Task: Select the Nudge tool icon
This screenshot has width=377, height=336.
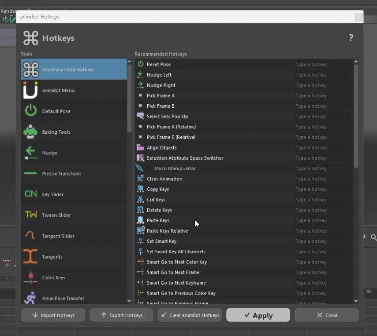Action: [30, 153]
